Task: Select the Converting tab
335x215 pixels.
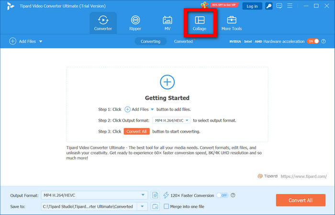Action: click(x=150, y=41)
